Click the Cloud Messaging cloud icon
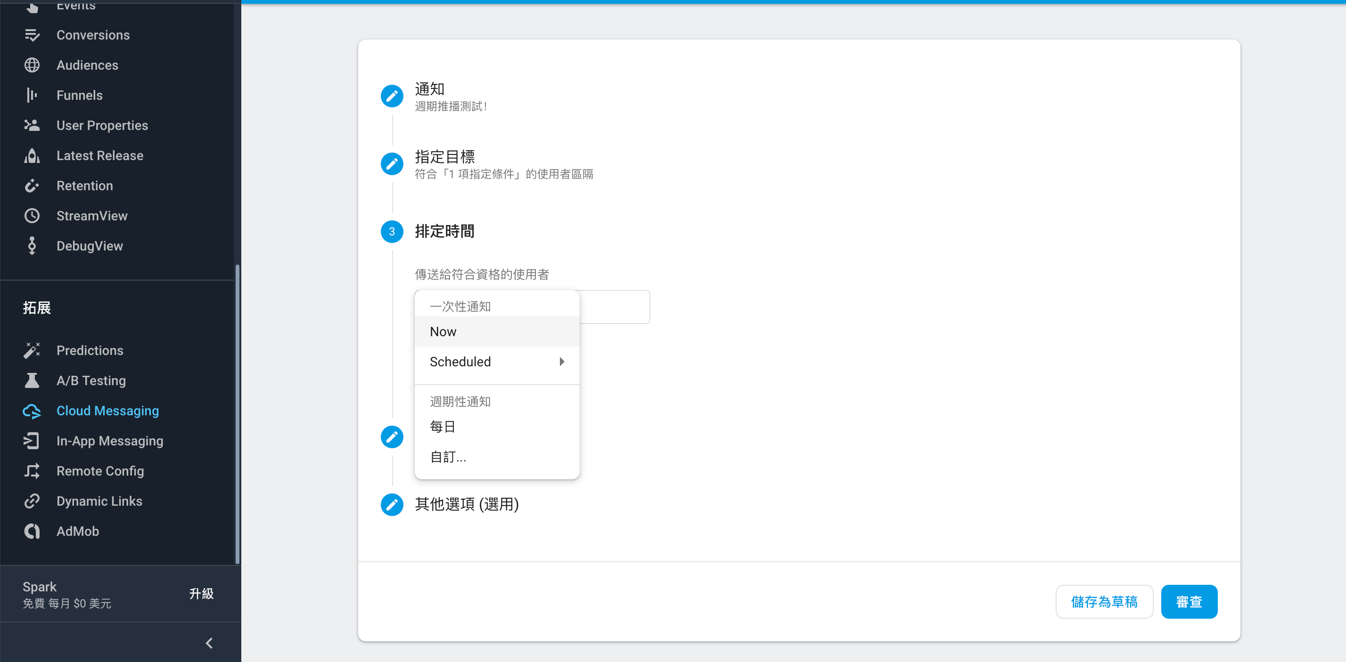 (x=32, y=411)
